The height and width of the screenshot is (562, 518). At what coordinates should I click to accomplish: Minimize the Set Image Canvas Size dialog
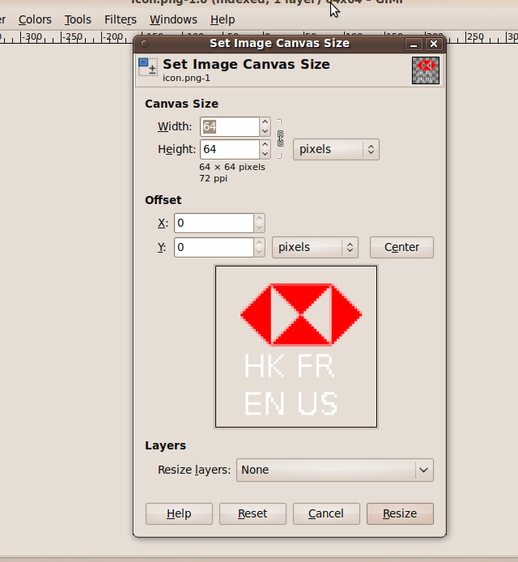414,44
